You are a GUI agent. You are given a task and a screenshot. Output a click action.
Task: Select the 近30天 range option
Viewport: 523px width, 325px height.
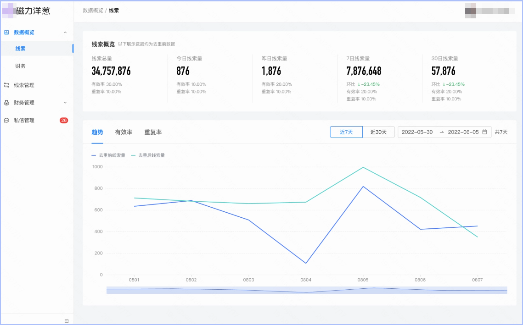[378, 132]
